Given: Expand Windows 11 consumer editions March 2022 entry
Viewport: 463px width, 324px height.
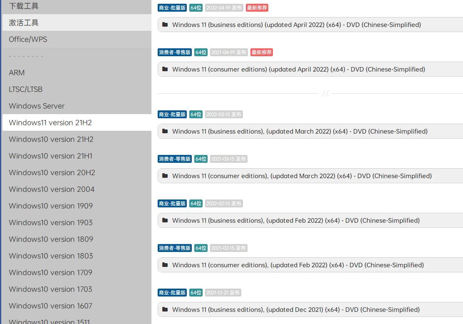Looking at the screenshot, I should (x=310, y=176).
